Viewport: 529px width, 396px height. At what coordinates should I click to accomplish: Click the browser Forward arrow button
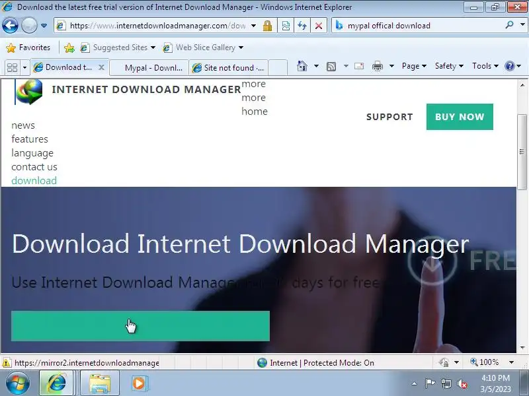(29, 26)
